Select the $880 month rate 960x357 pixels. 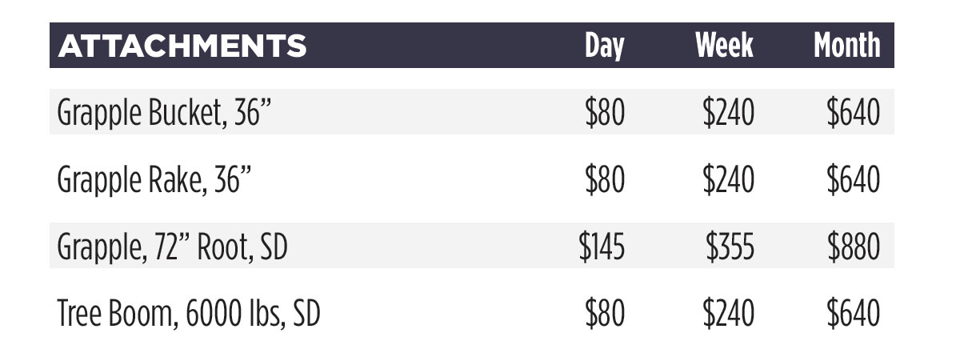pos(854,247)
